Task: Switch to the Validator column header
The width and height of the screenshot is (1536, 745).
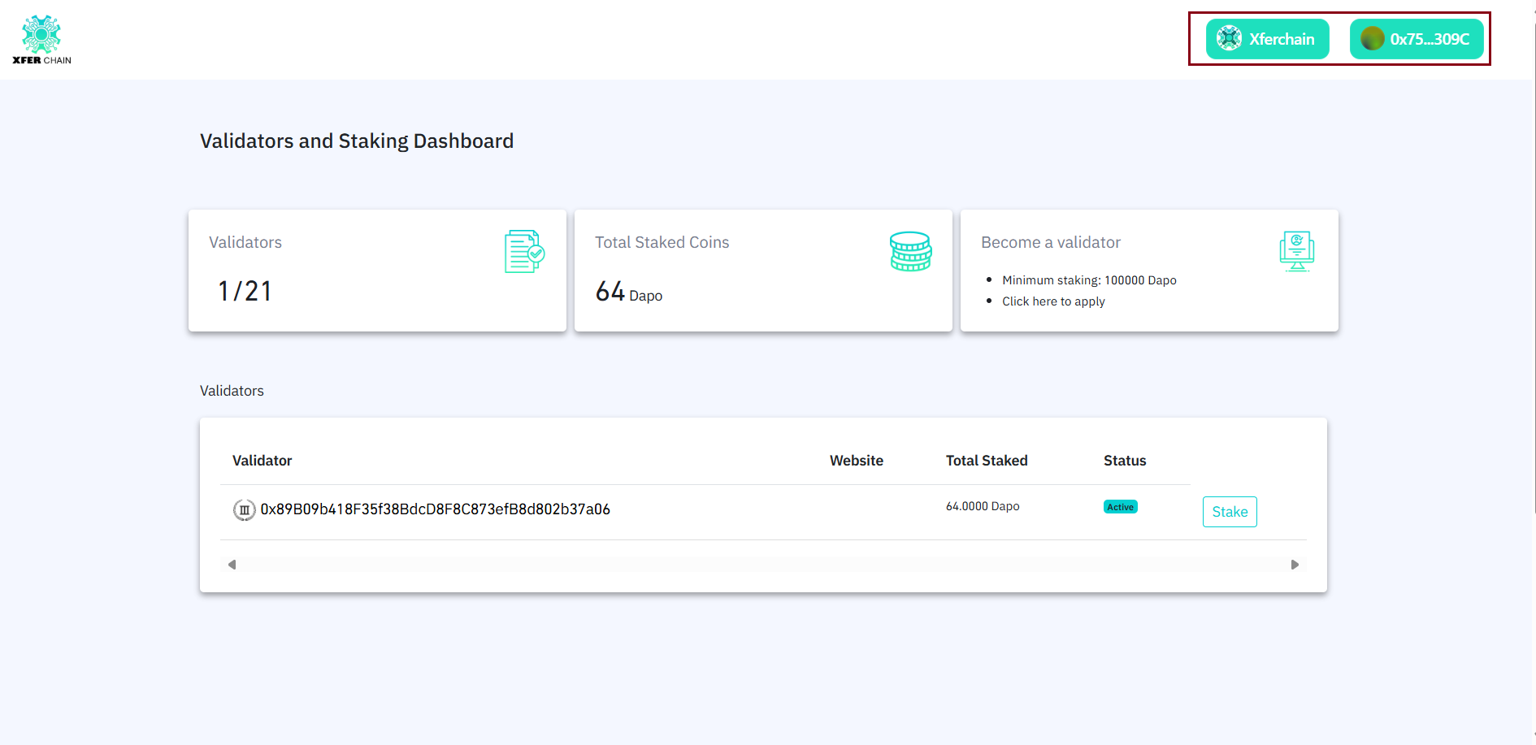Action: (262, 460)
